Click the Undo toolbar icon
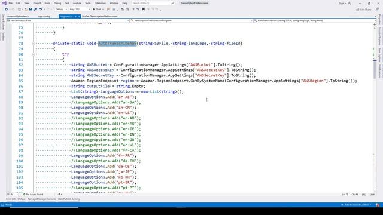 point(41,10)
